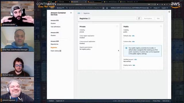Click the 'Cross-region replication' label

pyautogui.click(x=87, y=36)
